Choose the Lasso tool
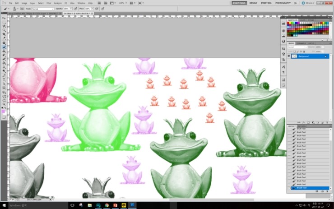Image resolution: width=334 pixels, height=209 pixels. point(4,26)
